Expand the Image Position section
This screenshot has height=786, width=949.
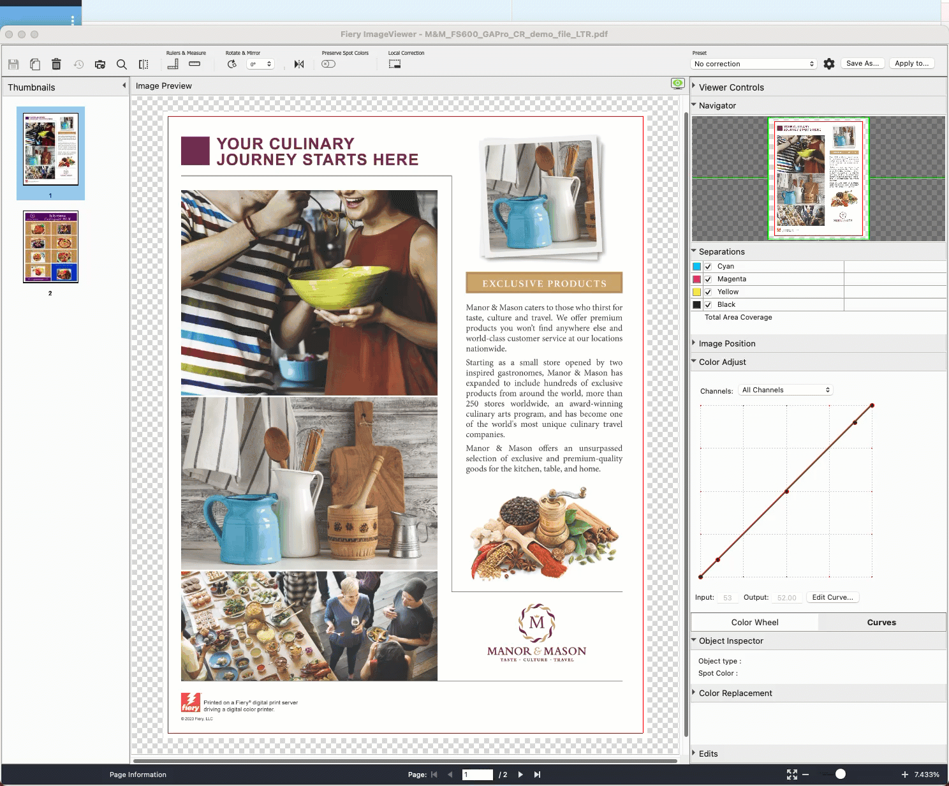(x=694, y=343)
